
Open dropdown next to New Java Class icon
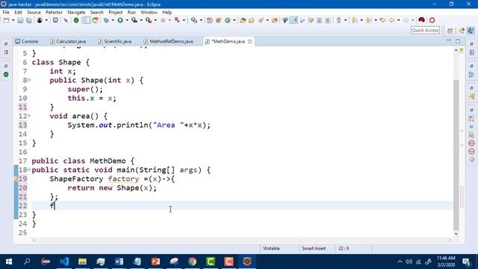point(234,20)
